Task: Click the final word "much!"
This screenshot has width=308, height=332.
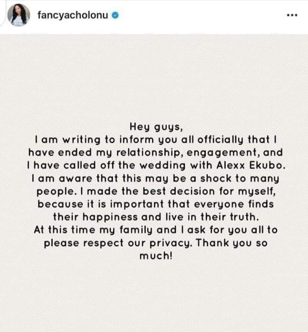Action: (x=156, y=256)
